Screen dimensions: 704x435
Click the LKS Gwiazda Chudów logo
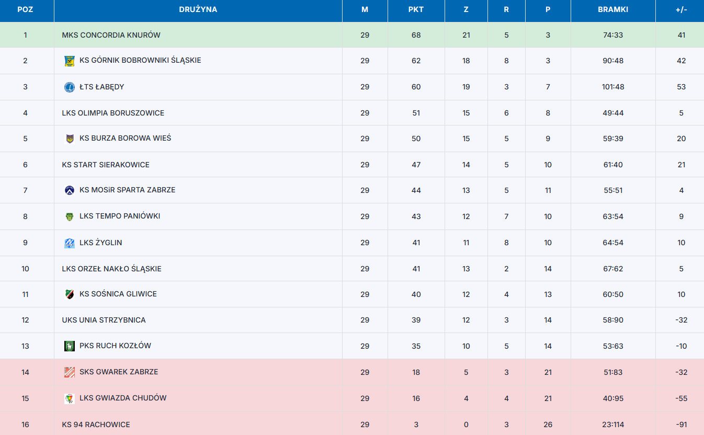(x=70, y=398)
